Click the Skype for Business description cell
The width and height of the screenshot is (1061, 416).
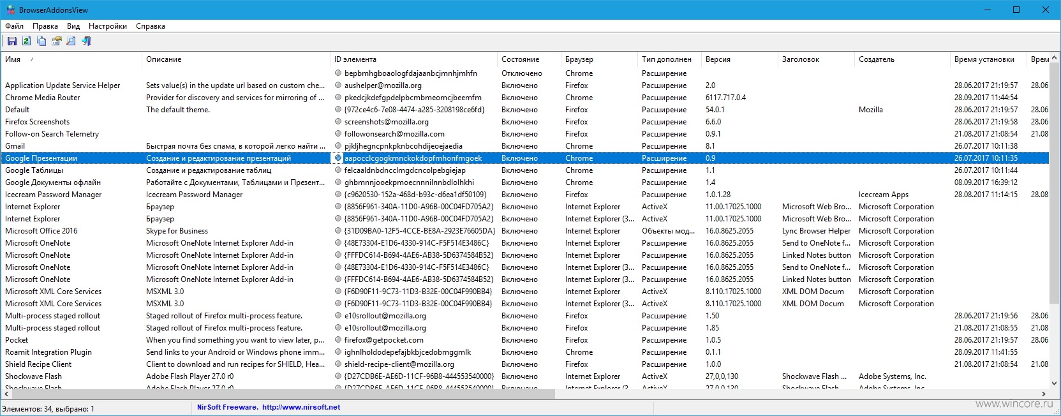[x=177, y=231]
